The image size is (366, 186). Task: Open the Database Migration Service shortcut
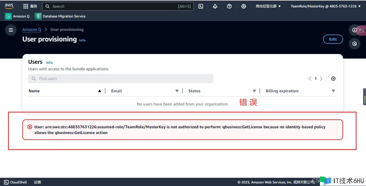tap(60, 16)
